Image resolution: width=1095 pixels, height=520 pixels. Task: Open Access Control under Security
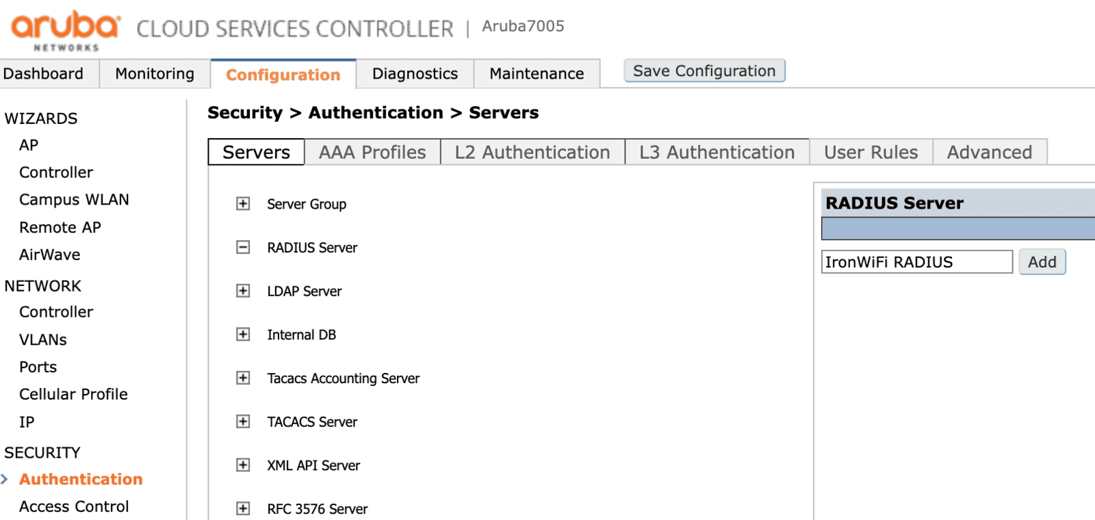coord(74,506)
